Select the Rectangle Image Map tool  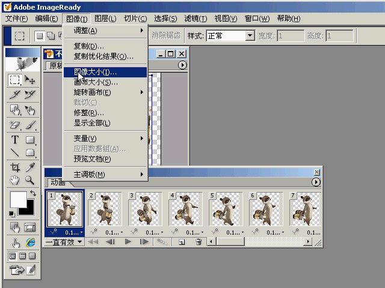(14, 110)
